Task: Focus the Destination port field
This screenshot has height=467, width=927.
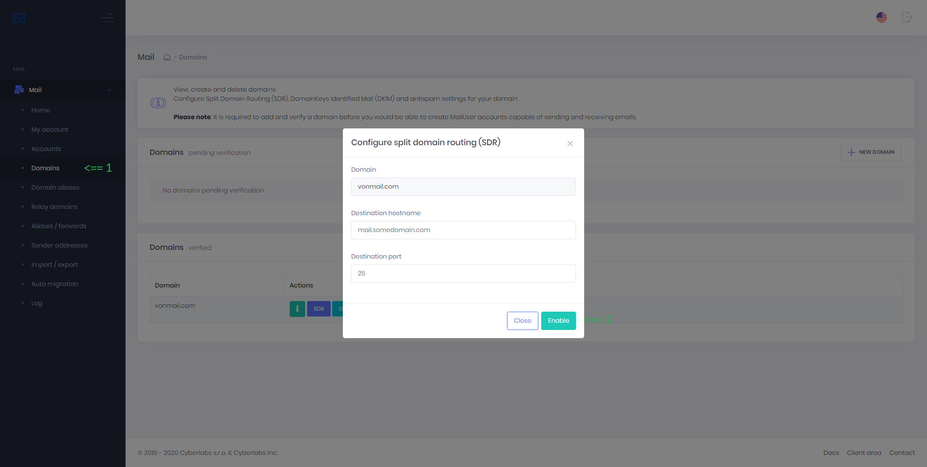Action: pos(463,274)
